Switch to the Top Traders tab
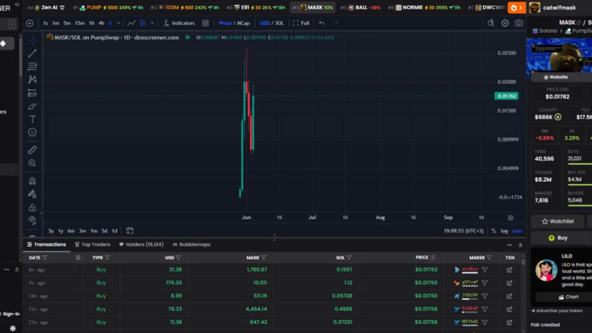The width and height of the screenshot is (592, 333). (92, 244)
